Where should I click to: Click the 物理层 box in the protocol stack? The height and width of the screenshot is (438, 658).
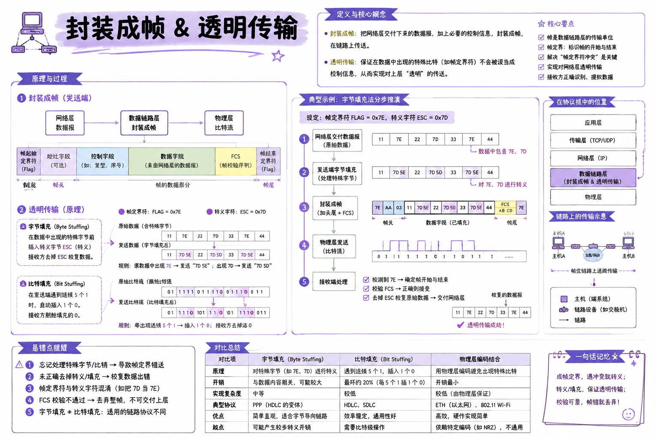[x=593, y=197]
